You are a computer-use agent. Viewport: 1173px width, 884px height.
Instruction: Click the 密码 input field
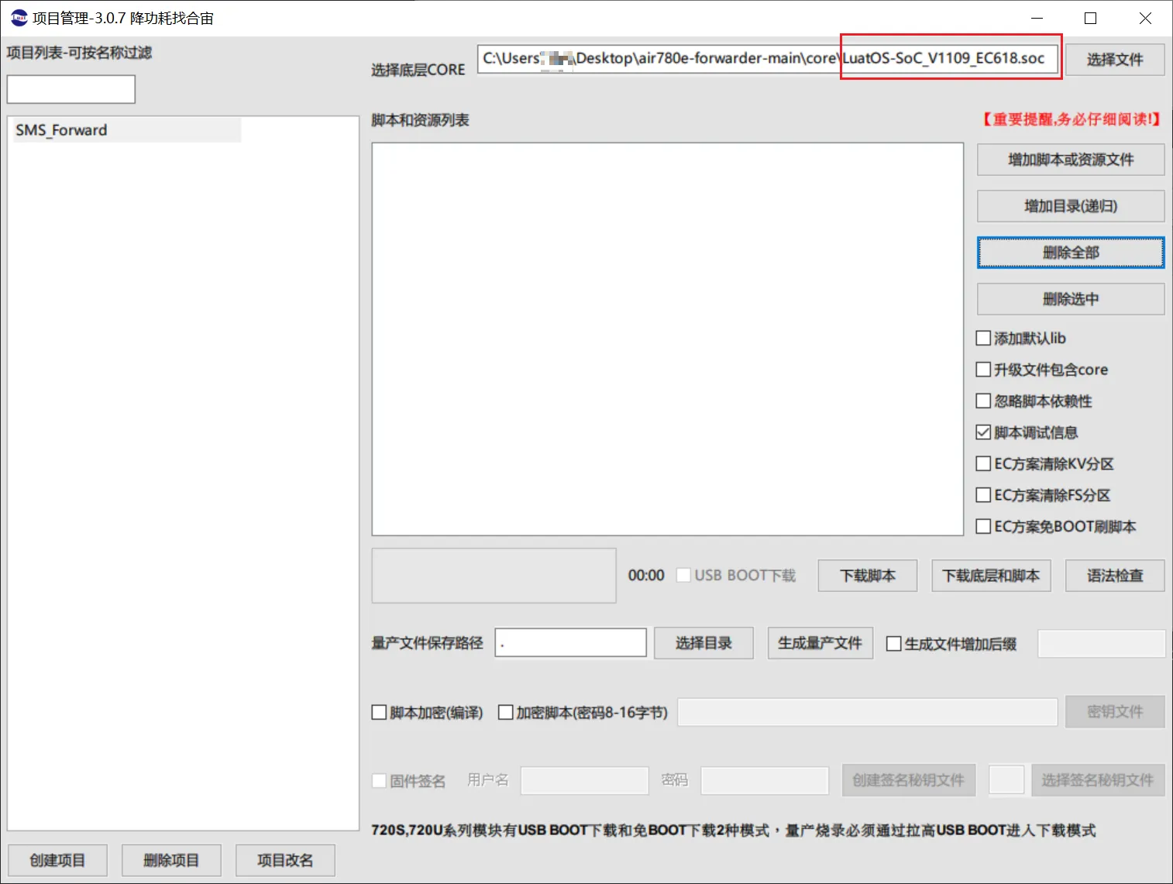tap(765, 780)
